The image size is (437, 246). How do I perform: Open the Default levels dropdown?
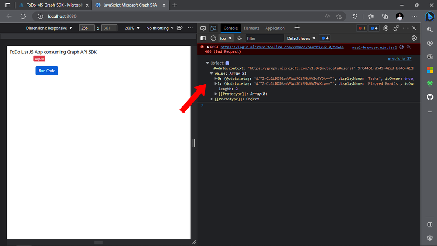tap(301, 38)
